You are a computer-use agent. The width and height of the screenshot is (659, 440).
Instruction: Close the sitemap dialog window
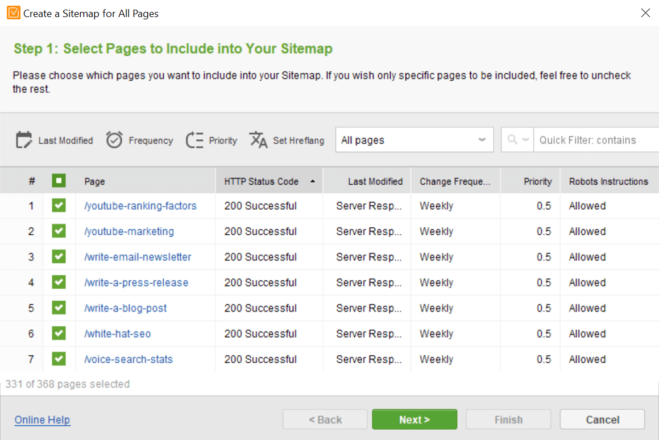coord(645,13)
